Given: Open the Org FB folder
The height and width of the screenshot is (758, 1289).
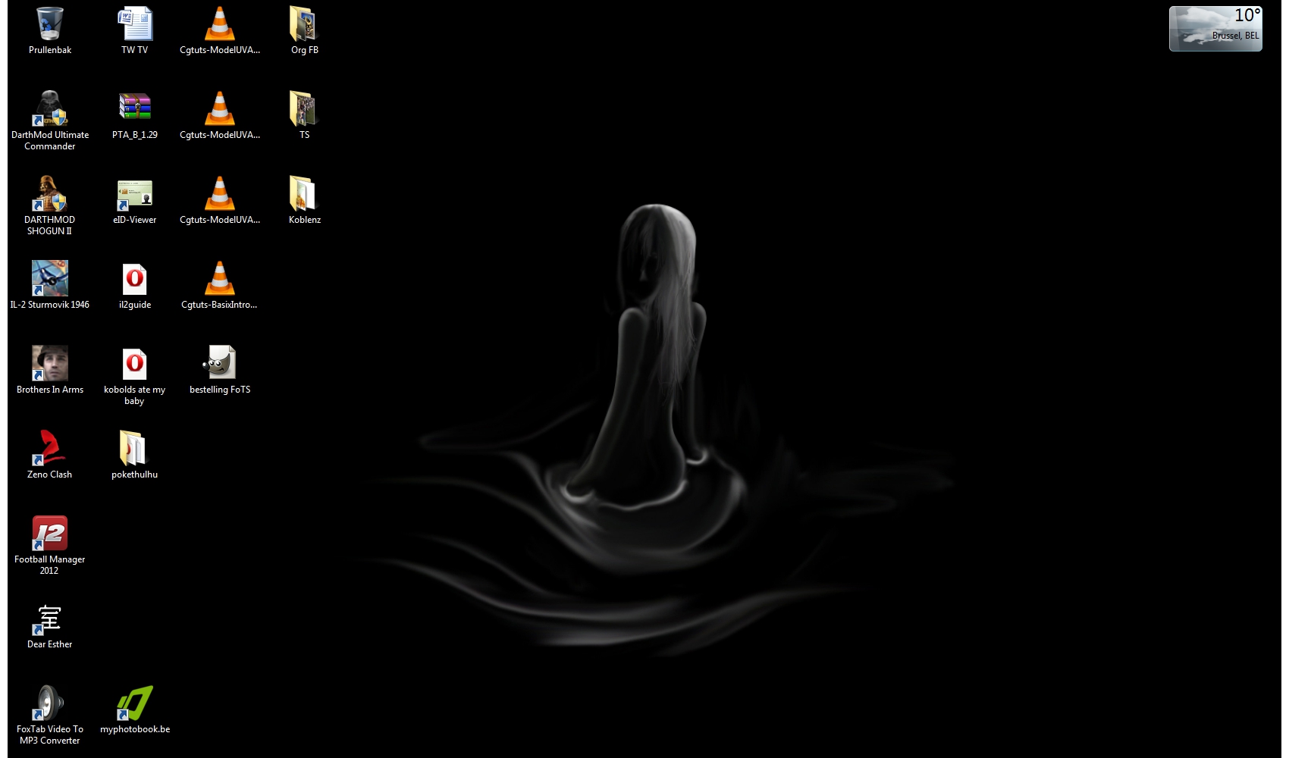Looking at the screenshot, I should 304,25.
